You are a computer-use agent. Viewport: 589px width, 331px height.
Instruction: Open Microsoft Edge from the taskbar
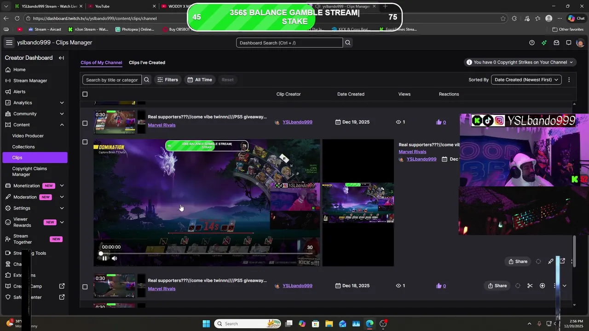(370, 324)
